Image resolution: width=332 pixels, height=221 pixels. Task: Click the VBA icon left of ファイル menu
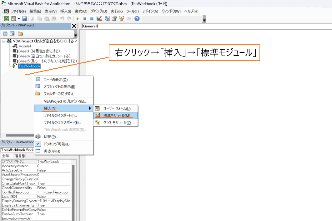6,11
